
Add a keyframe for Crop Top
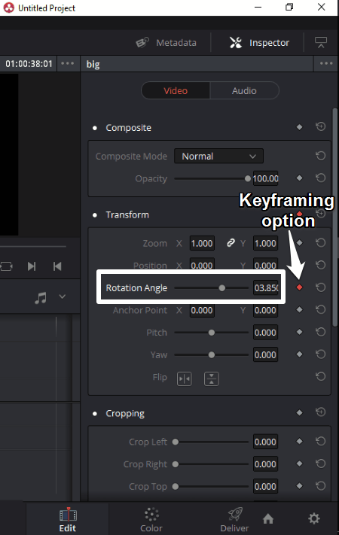tap(299, 486)
